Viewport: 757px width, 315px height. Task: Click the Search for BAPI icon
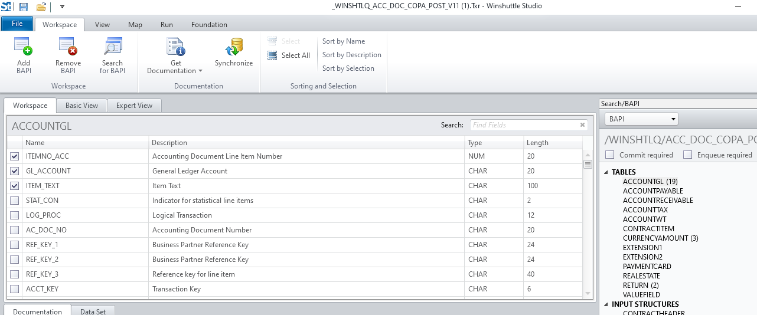tap(112, 47)
